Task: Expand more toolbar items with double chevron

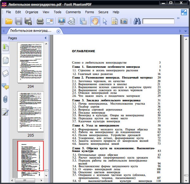Action: coord(178,18)
